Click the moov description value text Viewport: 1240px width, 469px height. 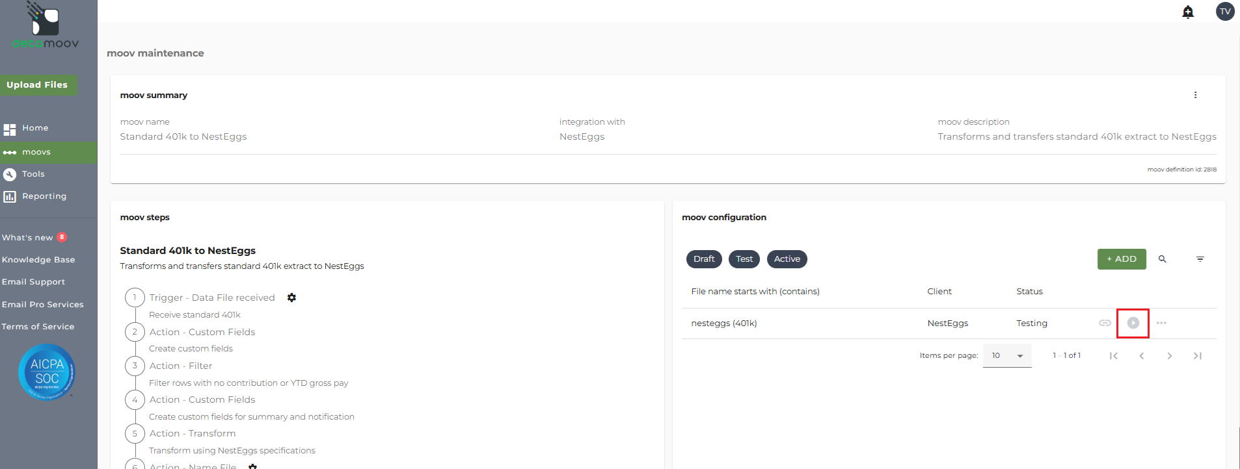(x=1077, y=136)
